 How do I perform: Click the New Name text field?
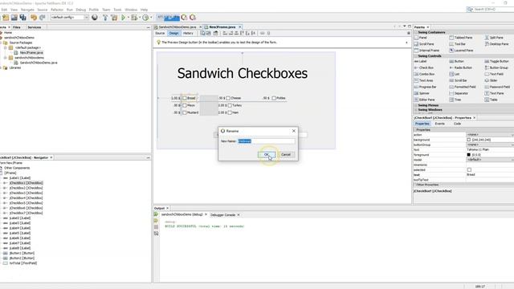(266, 141)
